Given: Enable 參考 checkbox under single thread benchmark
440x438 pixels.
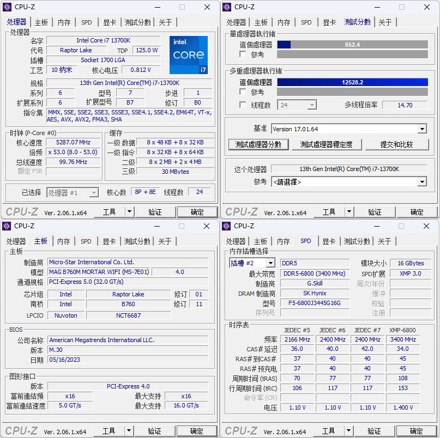Looking at the screenshot, I should click(x=243, y=54).
